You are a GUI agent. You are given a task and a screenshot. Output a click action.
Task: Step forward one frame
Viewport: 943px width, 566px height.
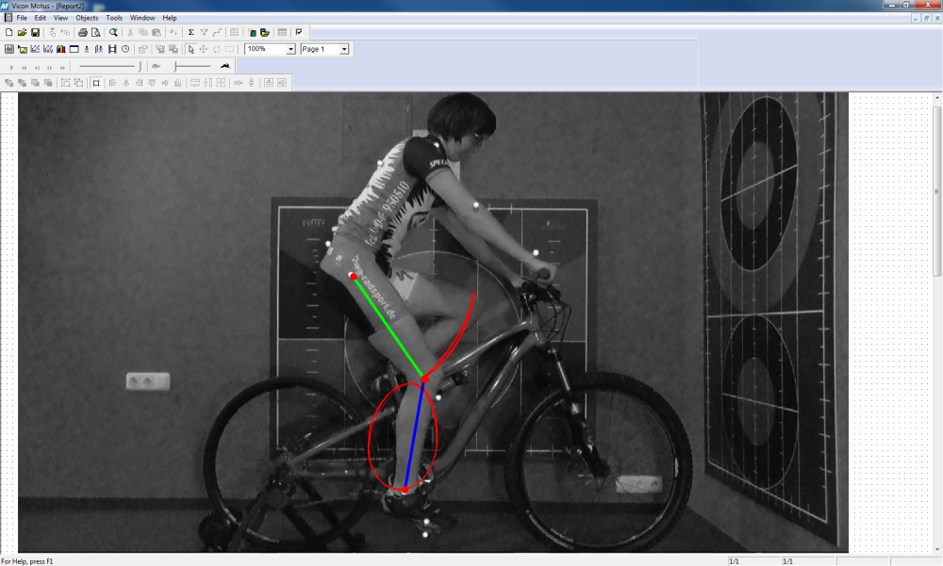click(49, 67)
